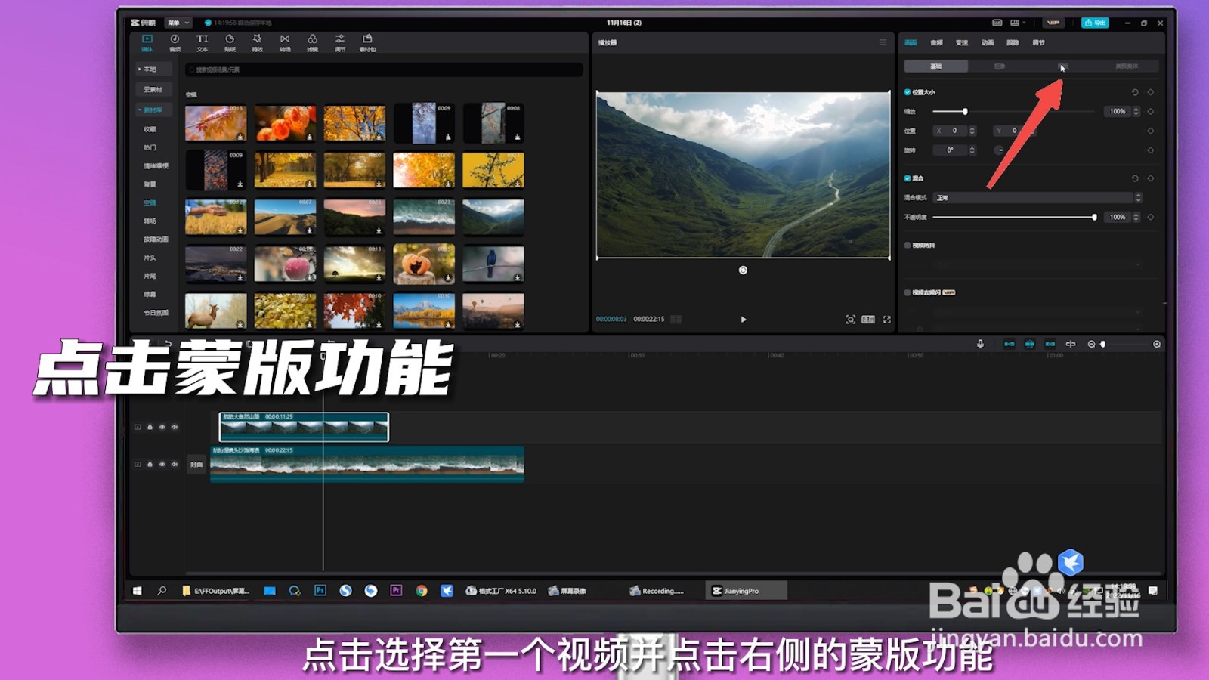
Task: Select the 空镜 category in the media sidebar
Action: pyautogui.click(x=150, y=202)
